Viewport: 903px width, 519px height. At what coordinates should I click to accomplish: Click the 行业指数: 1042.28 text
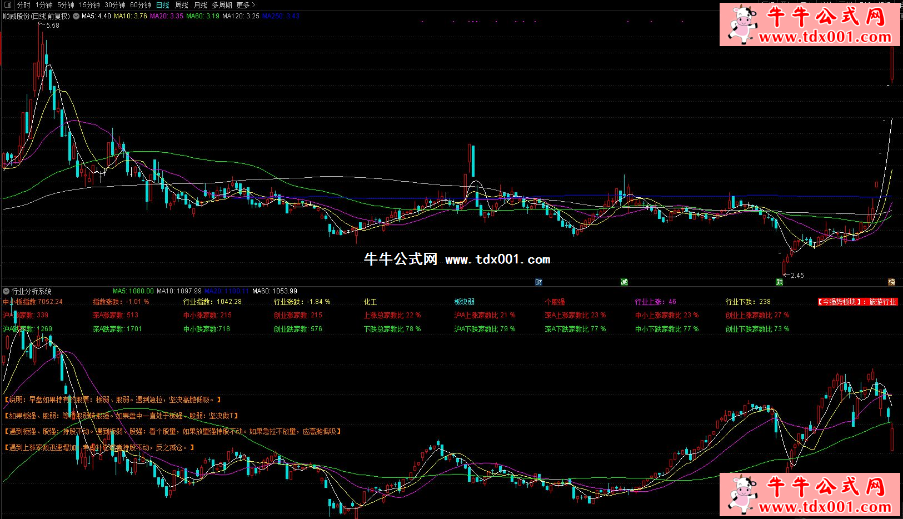tap(212, 302)
